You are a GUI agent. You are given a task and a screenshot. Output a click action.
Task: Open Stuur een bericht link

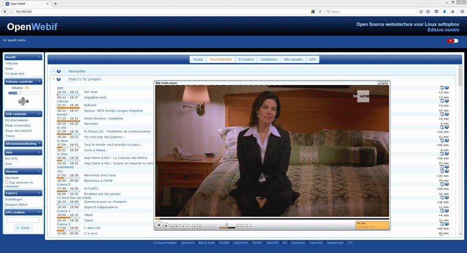18,130
